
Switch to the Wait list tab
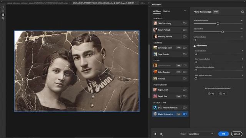[x=166, y=11]
